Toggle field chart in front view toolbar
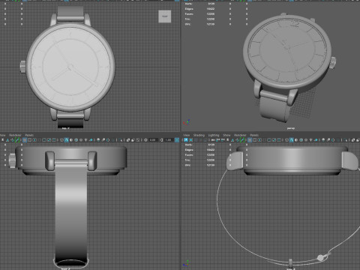Screen dimensions: 360x270 44,140
